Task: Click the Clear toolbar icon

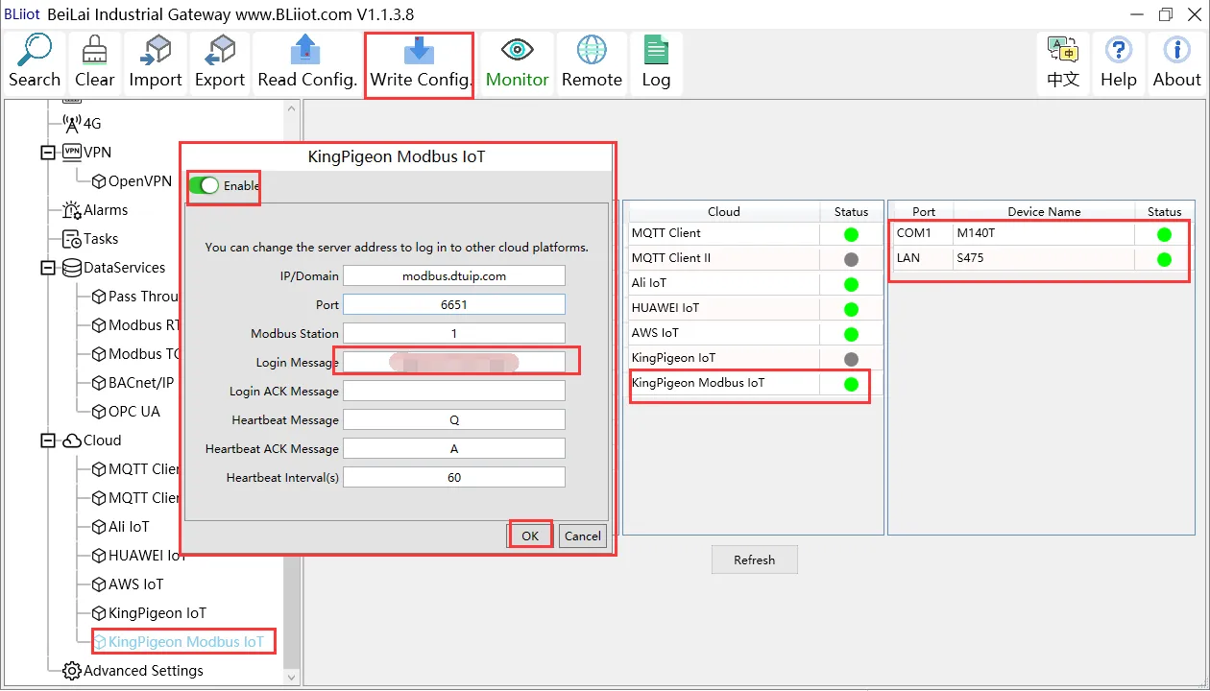Action: pyautogui.click(x=94, y=63)
